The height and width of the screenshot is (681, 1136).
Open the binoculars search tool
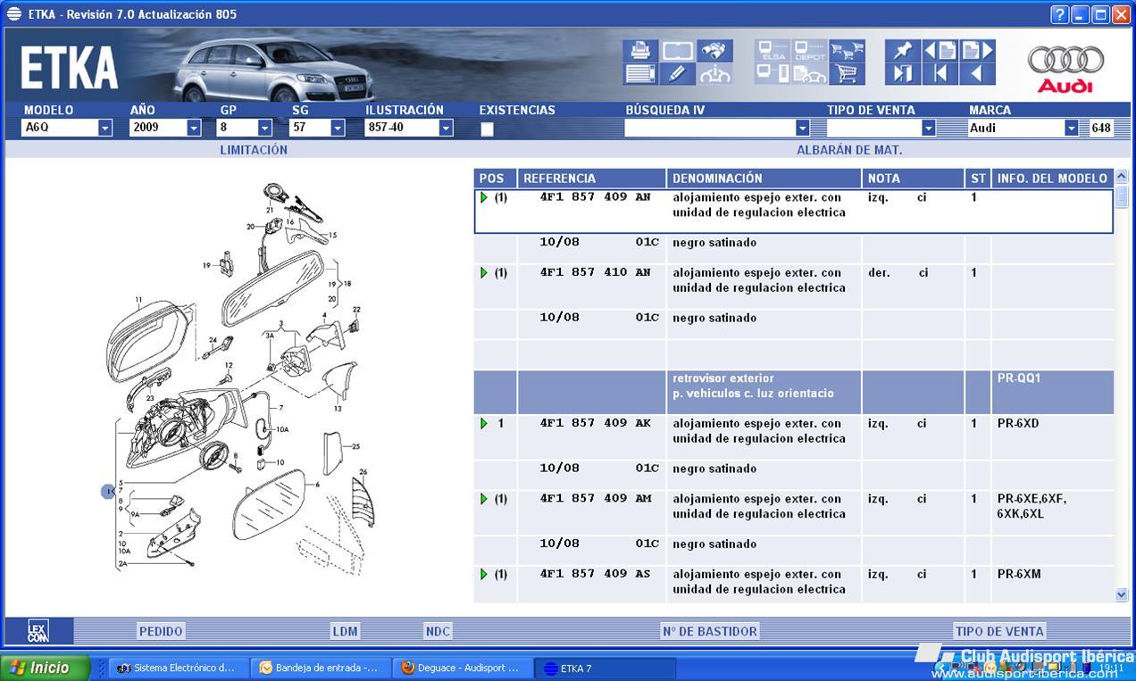715,51
